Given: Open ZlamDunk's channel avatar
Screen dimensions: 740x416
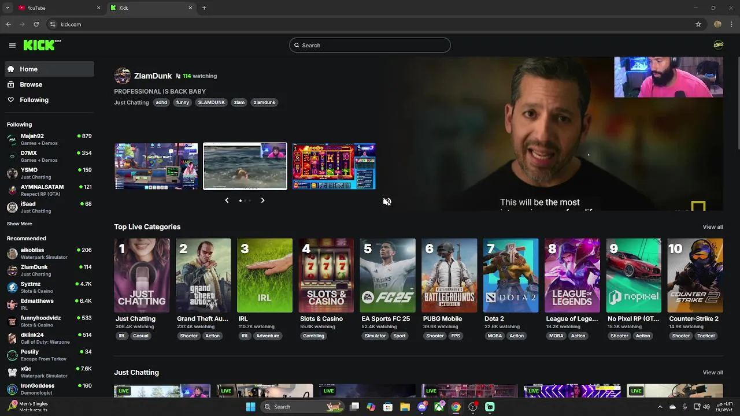Looking at the screenshot, I should (x=122, y=76).
